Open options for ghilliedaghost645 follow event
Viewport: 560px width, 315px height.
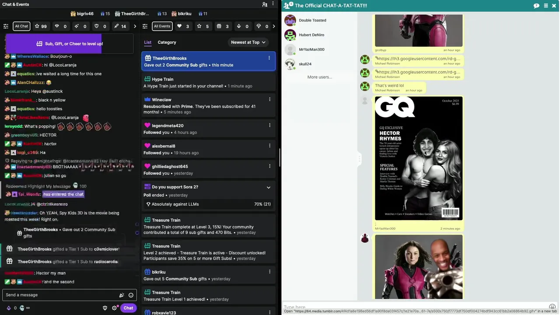coord(269,166)
